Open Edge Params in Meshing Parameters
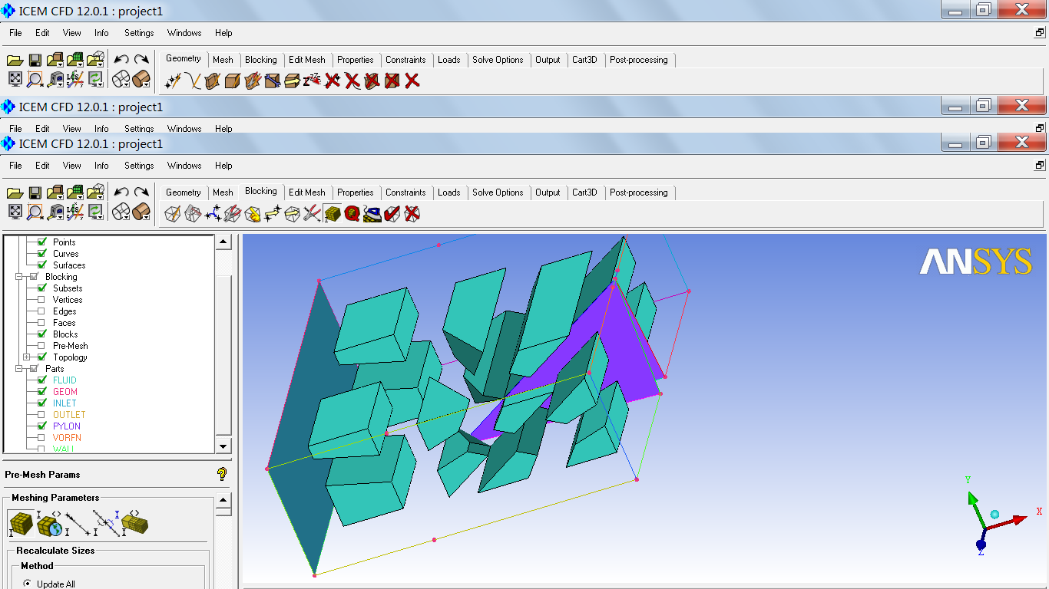This screenshot has width=1049, height=589. (x=75, y=523)
